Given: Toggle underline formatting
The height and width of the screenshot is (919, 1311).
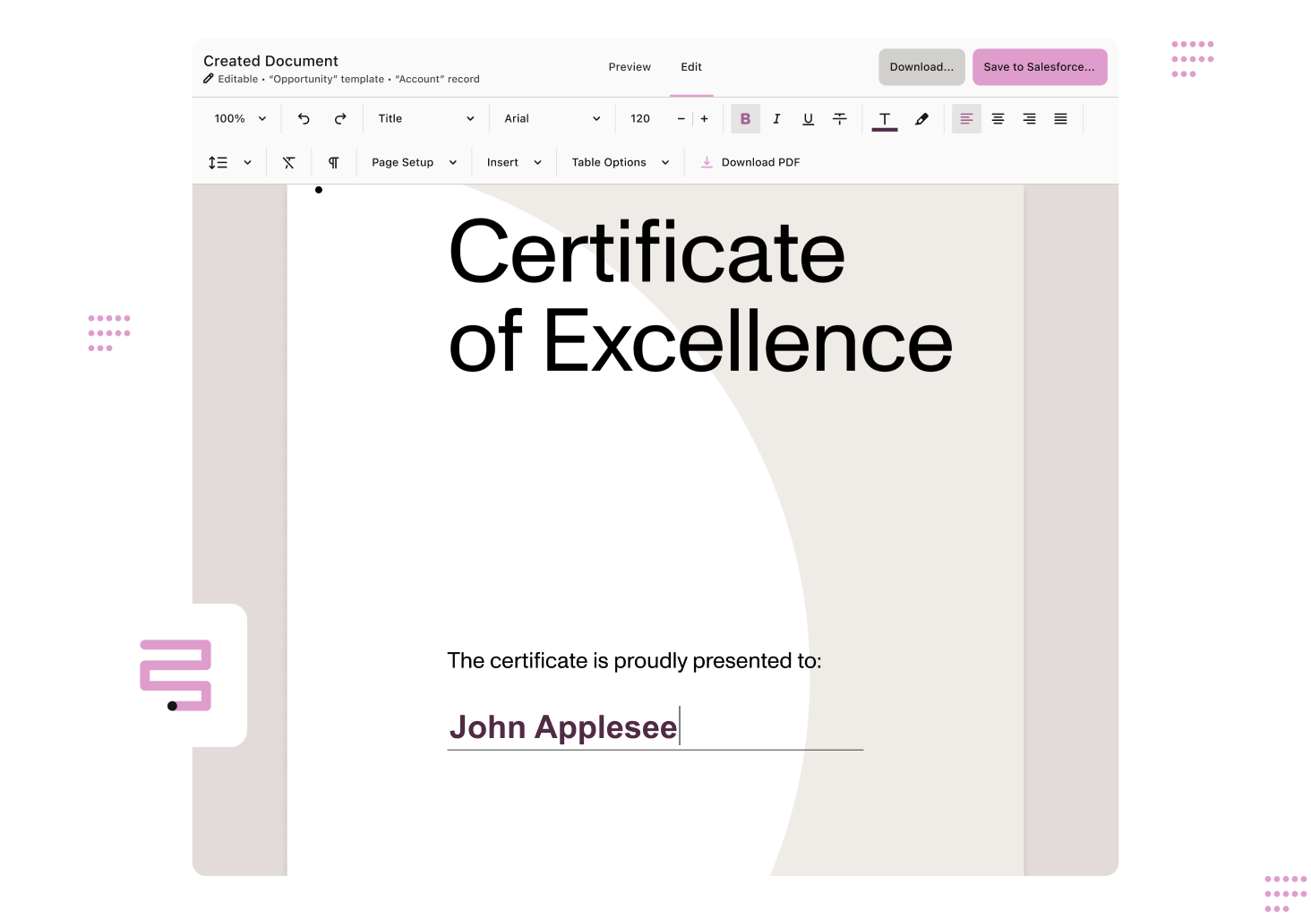Looking at the screenshot, I should point(808,119).
